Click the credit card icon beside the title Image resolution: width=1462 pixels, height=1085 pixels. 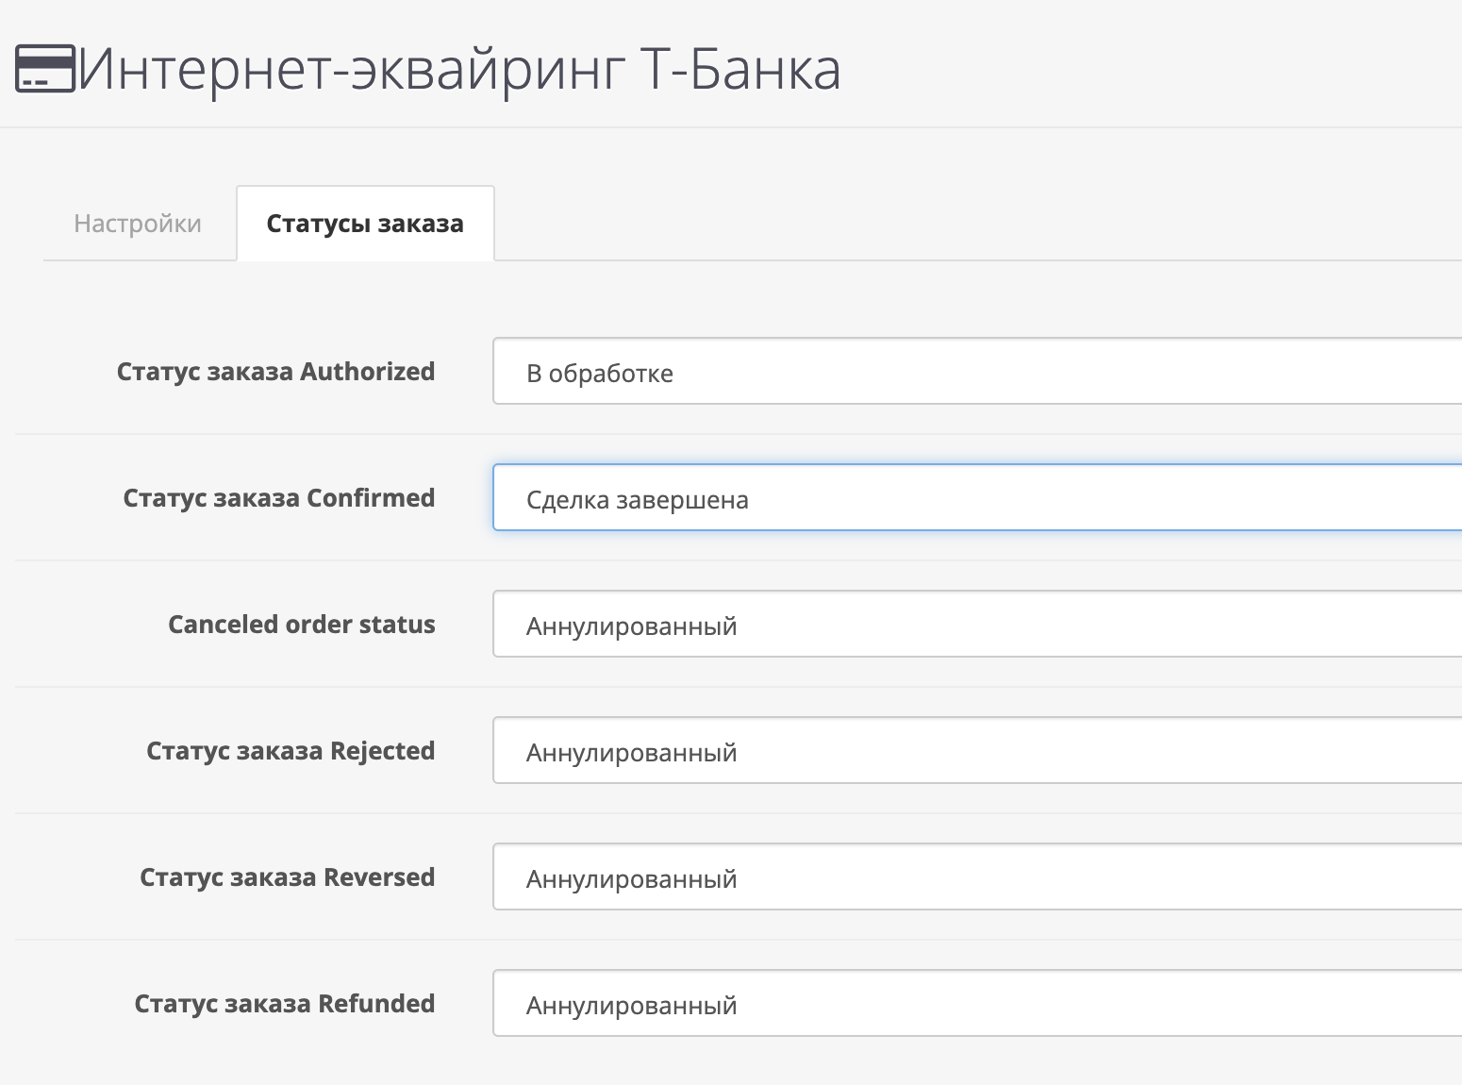pyautogui.click(x=45, y=69)
